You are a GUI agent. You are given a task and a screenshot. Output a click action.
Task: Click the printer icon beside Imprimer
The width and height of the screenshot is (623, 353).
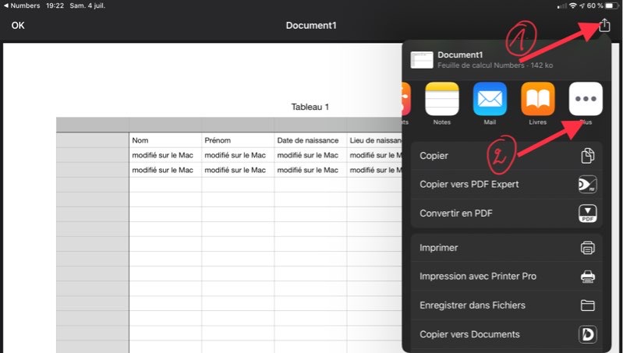587,248
